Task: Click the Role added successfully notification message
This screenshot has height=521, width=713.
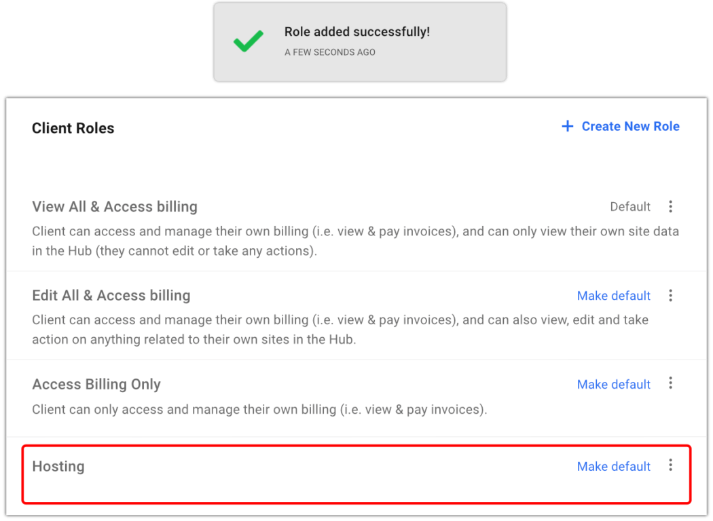Action: pyautogui.click(x=357, y=32)
